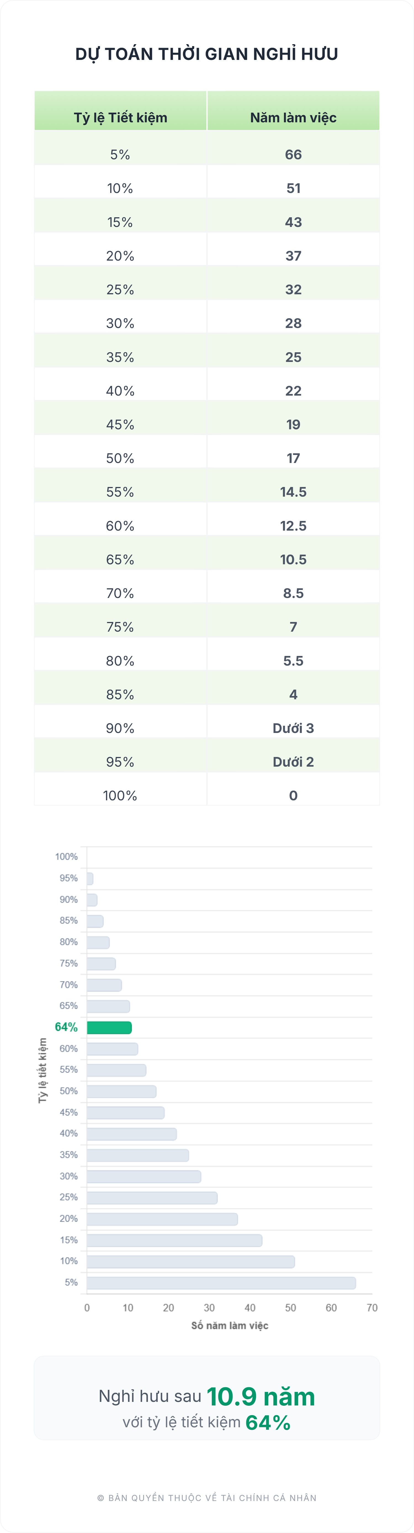Click the 45% bar in the chart
Viewport: 414px width, 1533px height.
(126, 1112)
